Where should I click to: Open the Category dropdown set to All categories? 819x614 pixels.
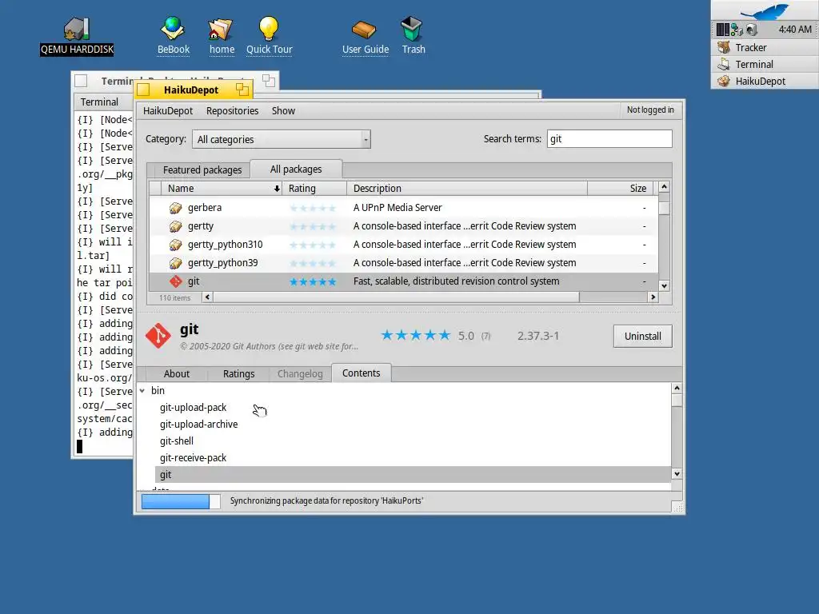click(282, 139)
